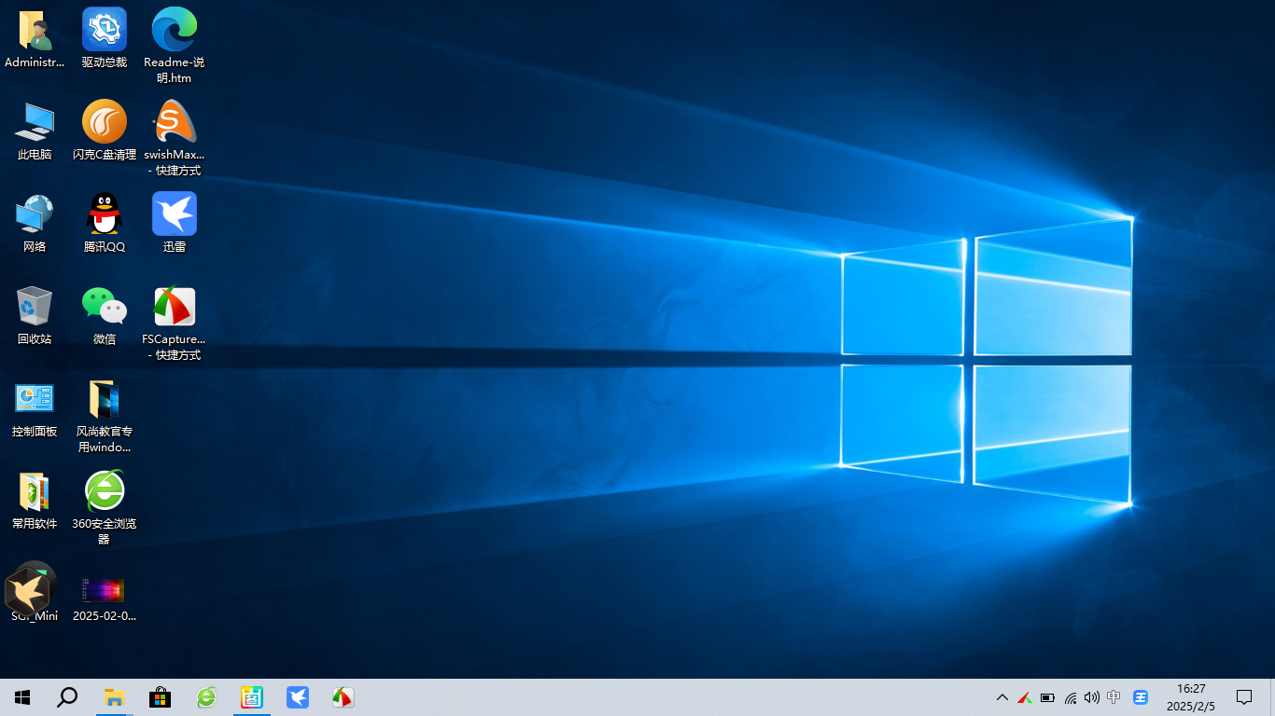
Task: Select the 迅雷 desktop icon
Action: click(x=175, y=223)
